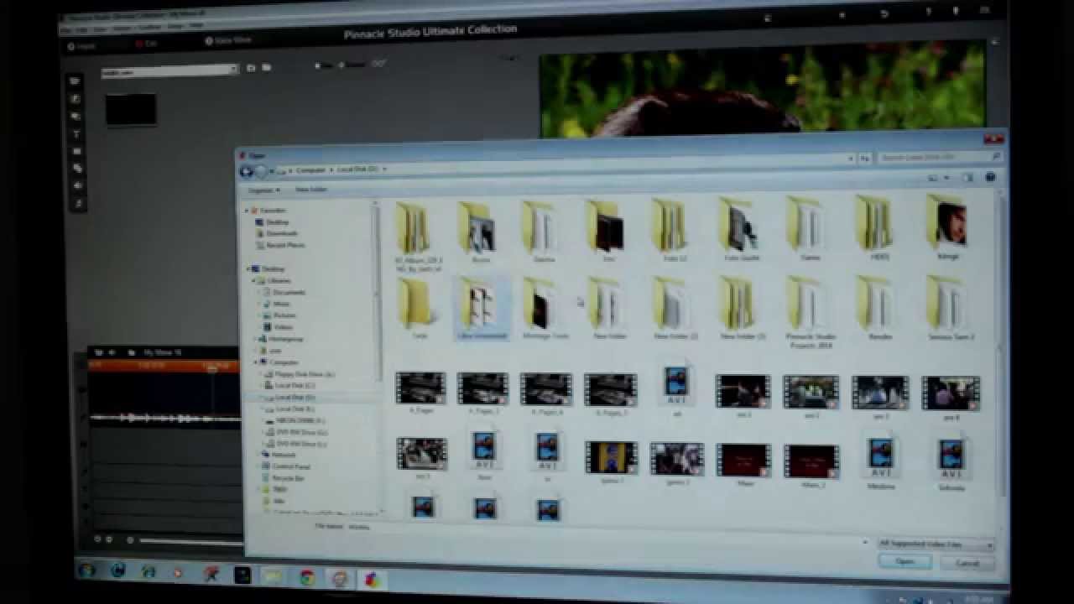Click the New folder button
The width and height of the screenshot is (1074, 604).
311,190
